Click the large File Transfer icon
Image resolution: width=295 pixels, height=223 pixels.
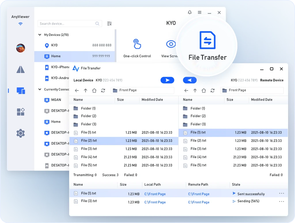point(207,41)
